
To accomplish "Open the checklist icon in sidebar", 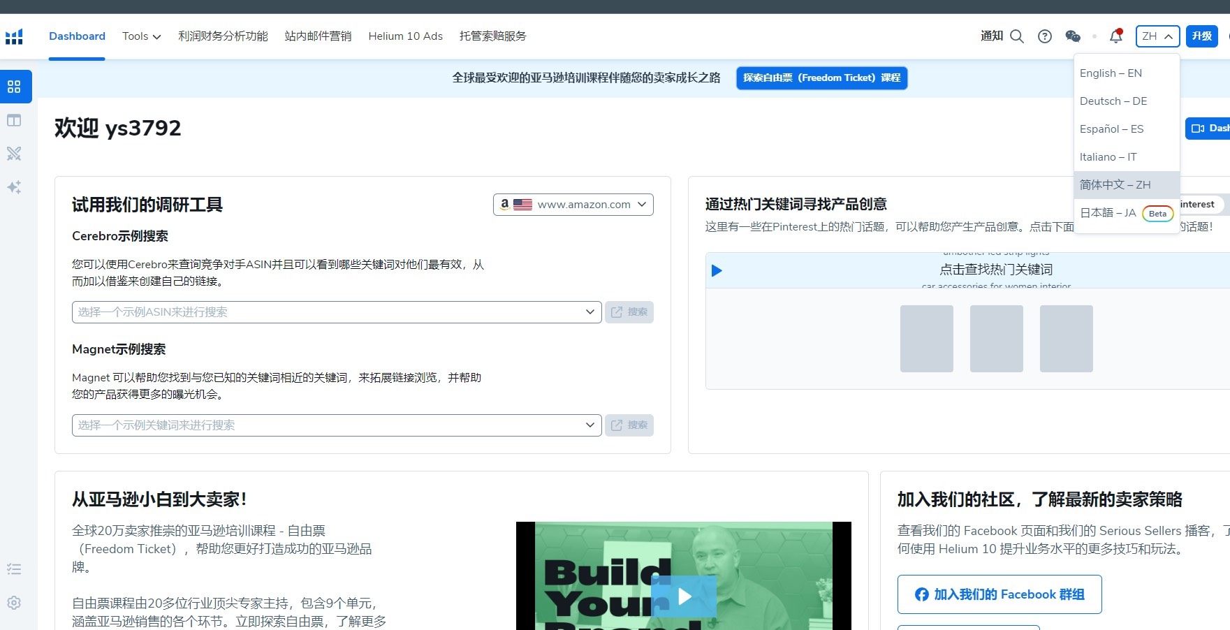I will [14, 569].
